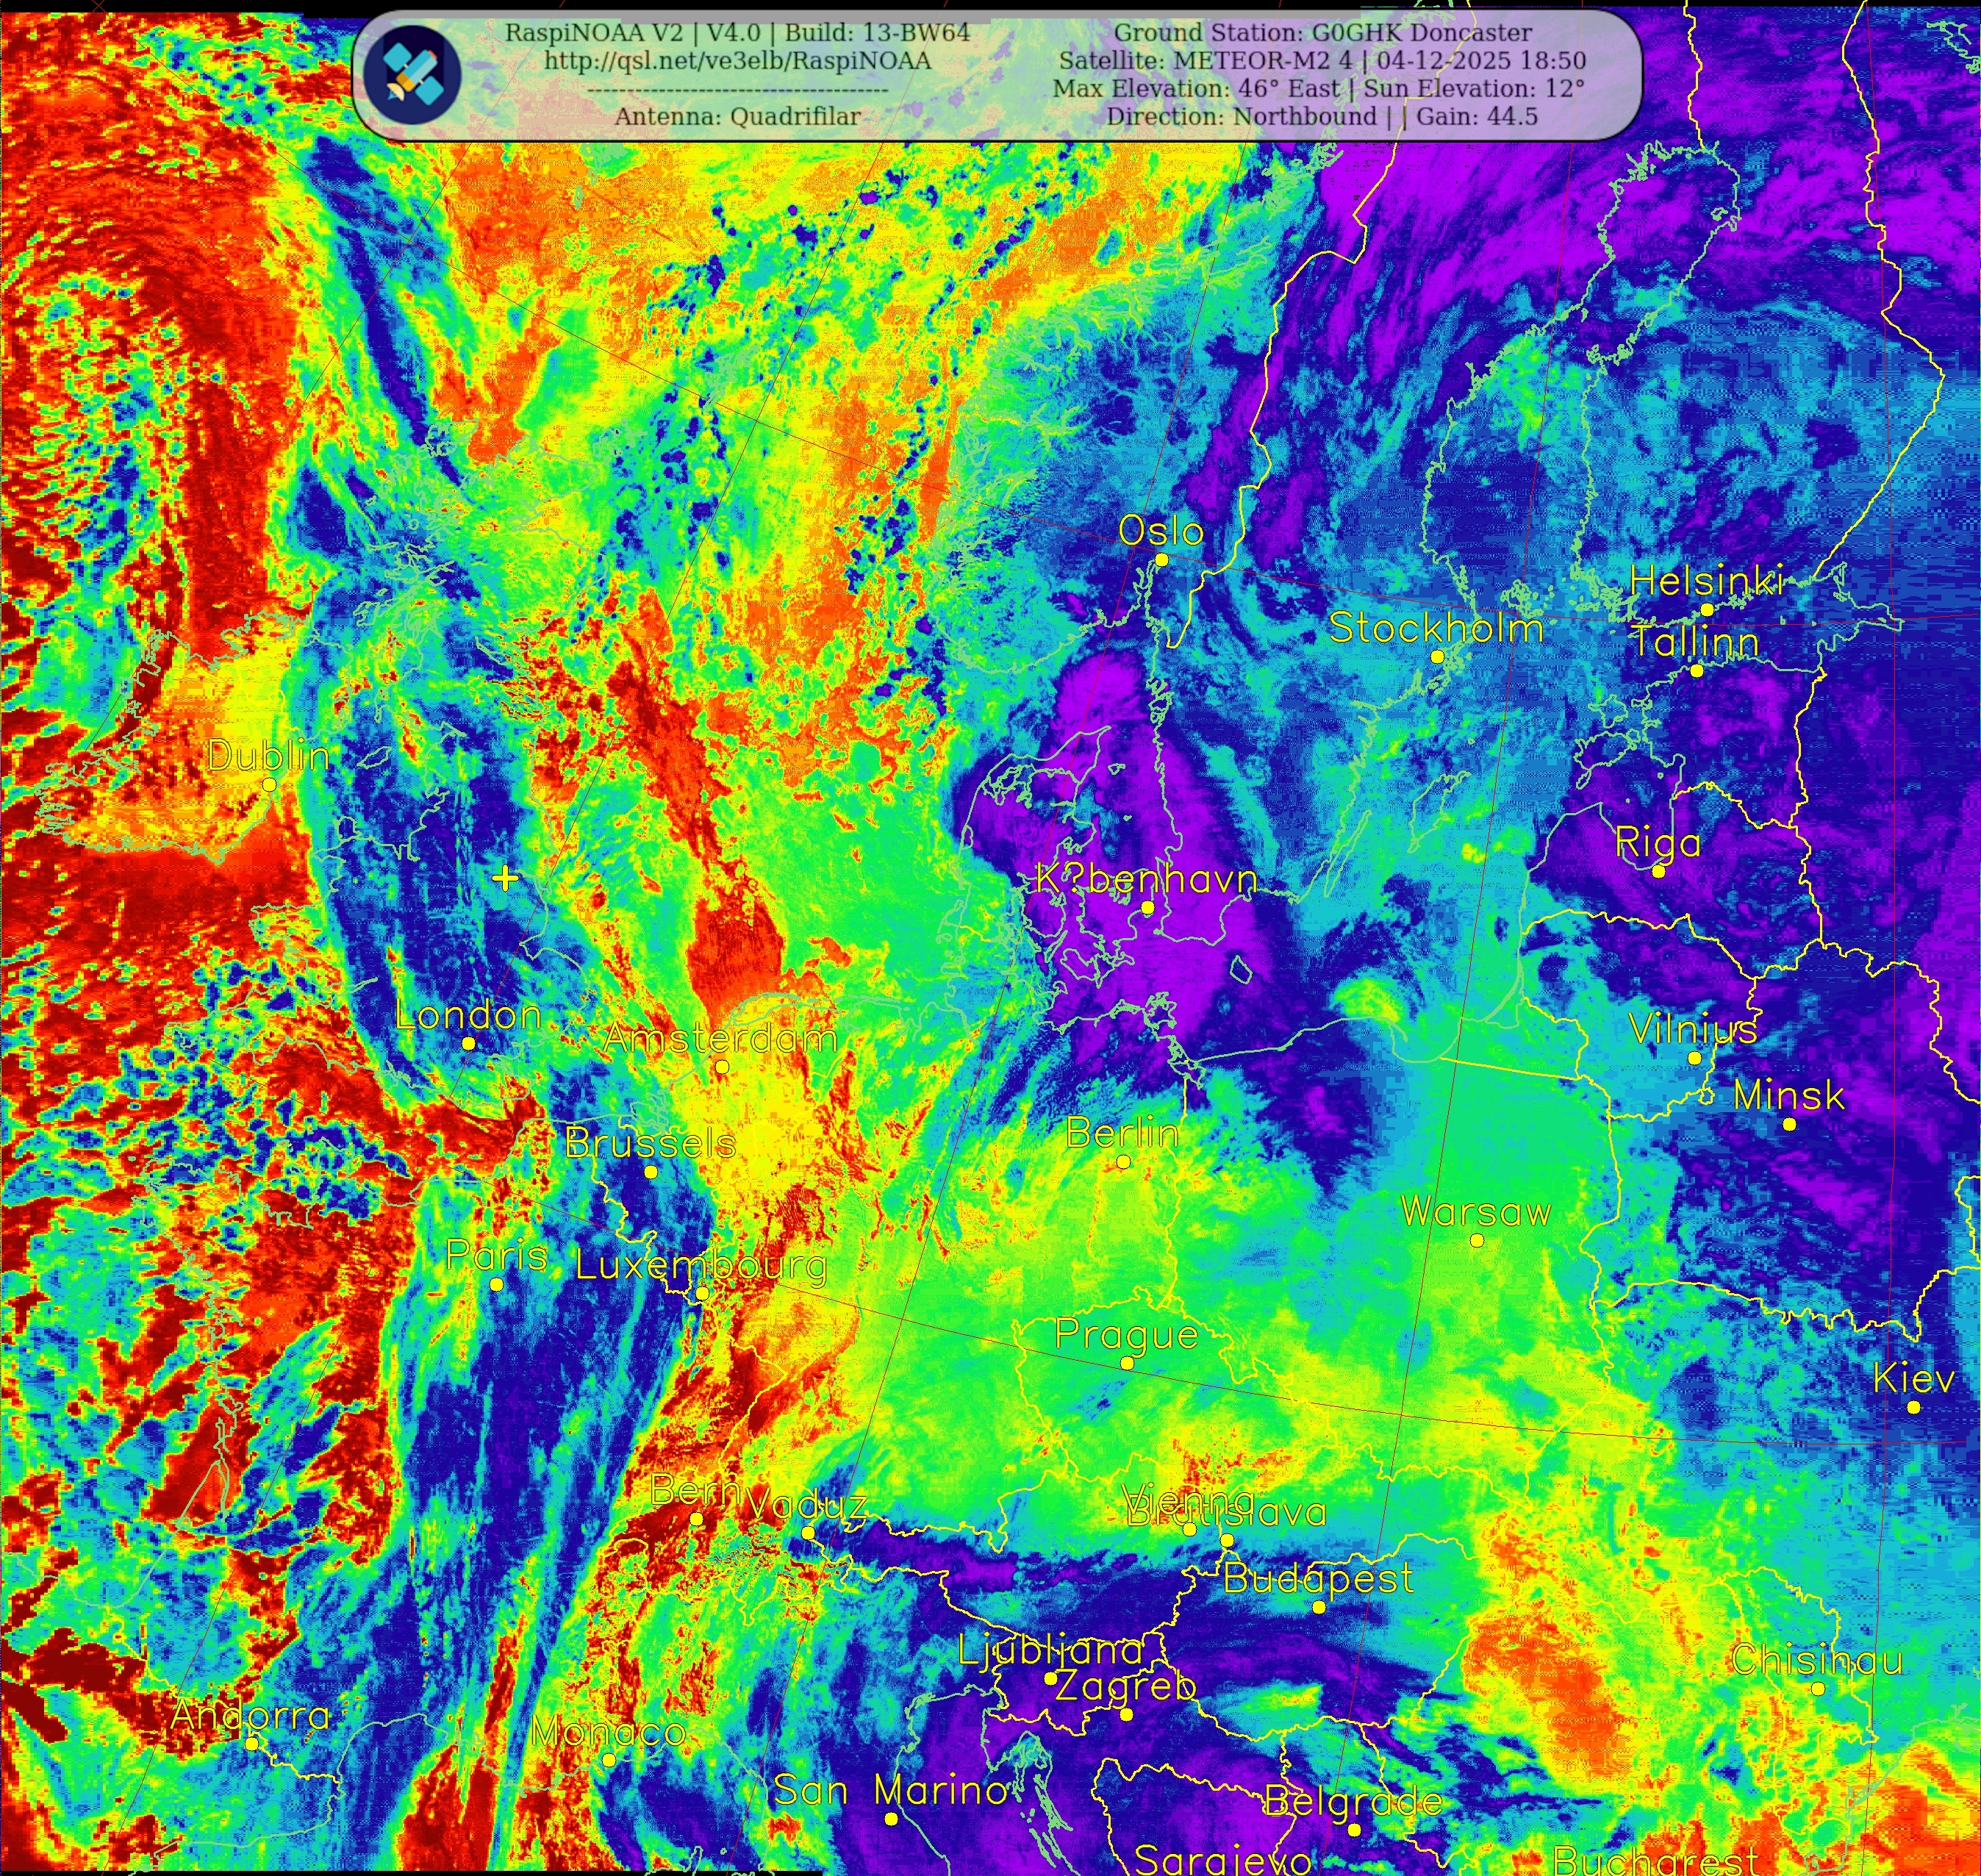Click the Riga city marker dot
Screen dimensions: 1981x1876
point(1658,872)
